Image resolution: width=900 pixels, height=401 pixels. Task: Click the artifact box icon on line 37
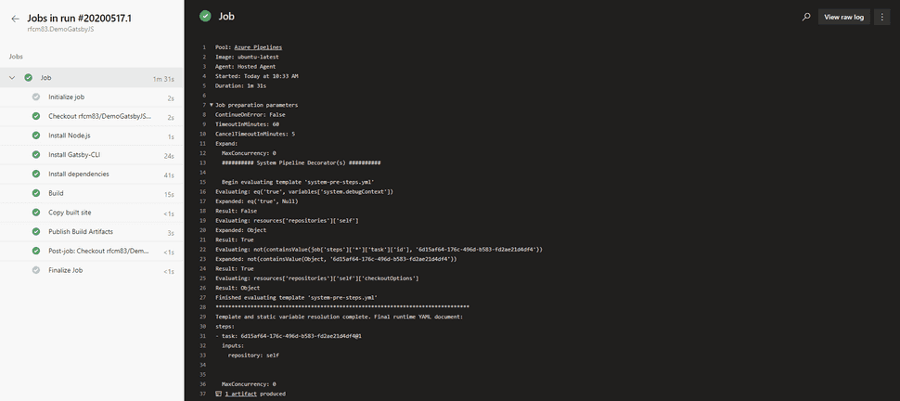218,394
